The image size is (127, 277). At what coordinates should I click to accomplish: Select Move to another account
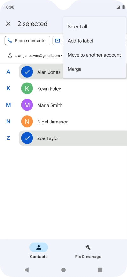coord(94,55)
